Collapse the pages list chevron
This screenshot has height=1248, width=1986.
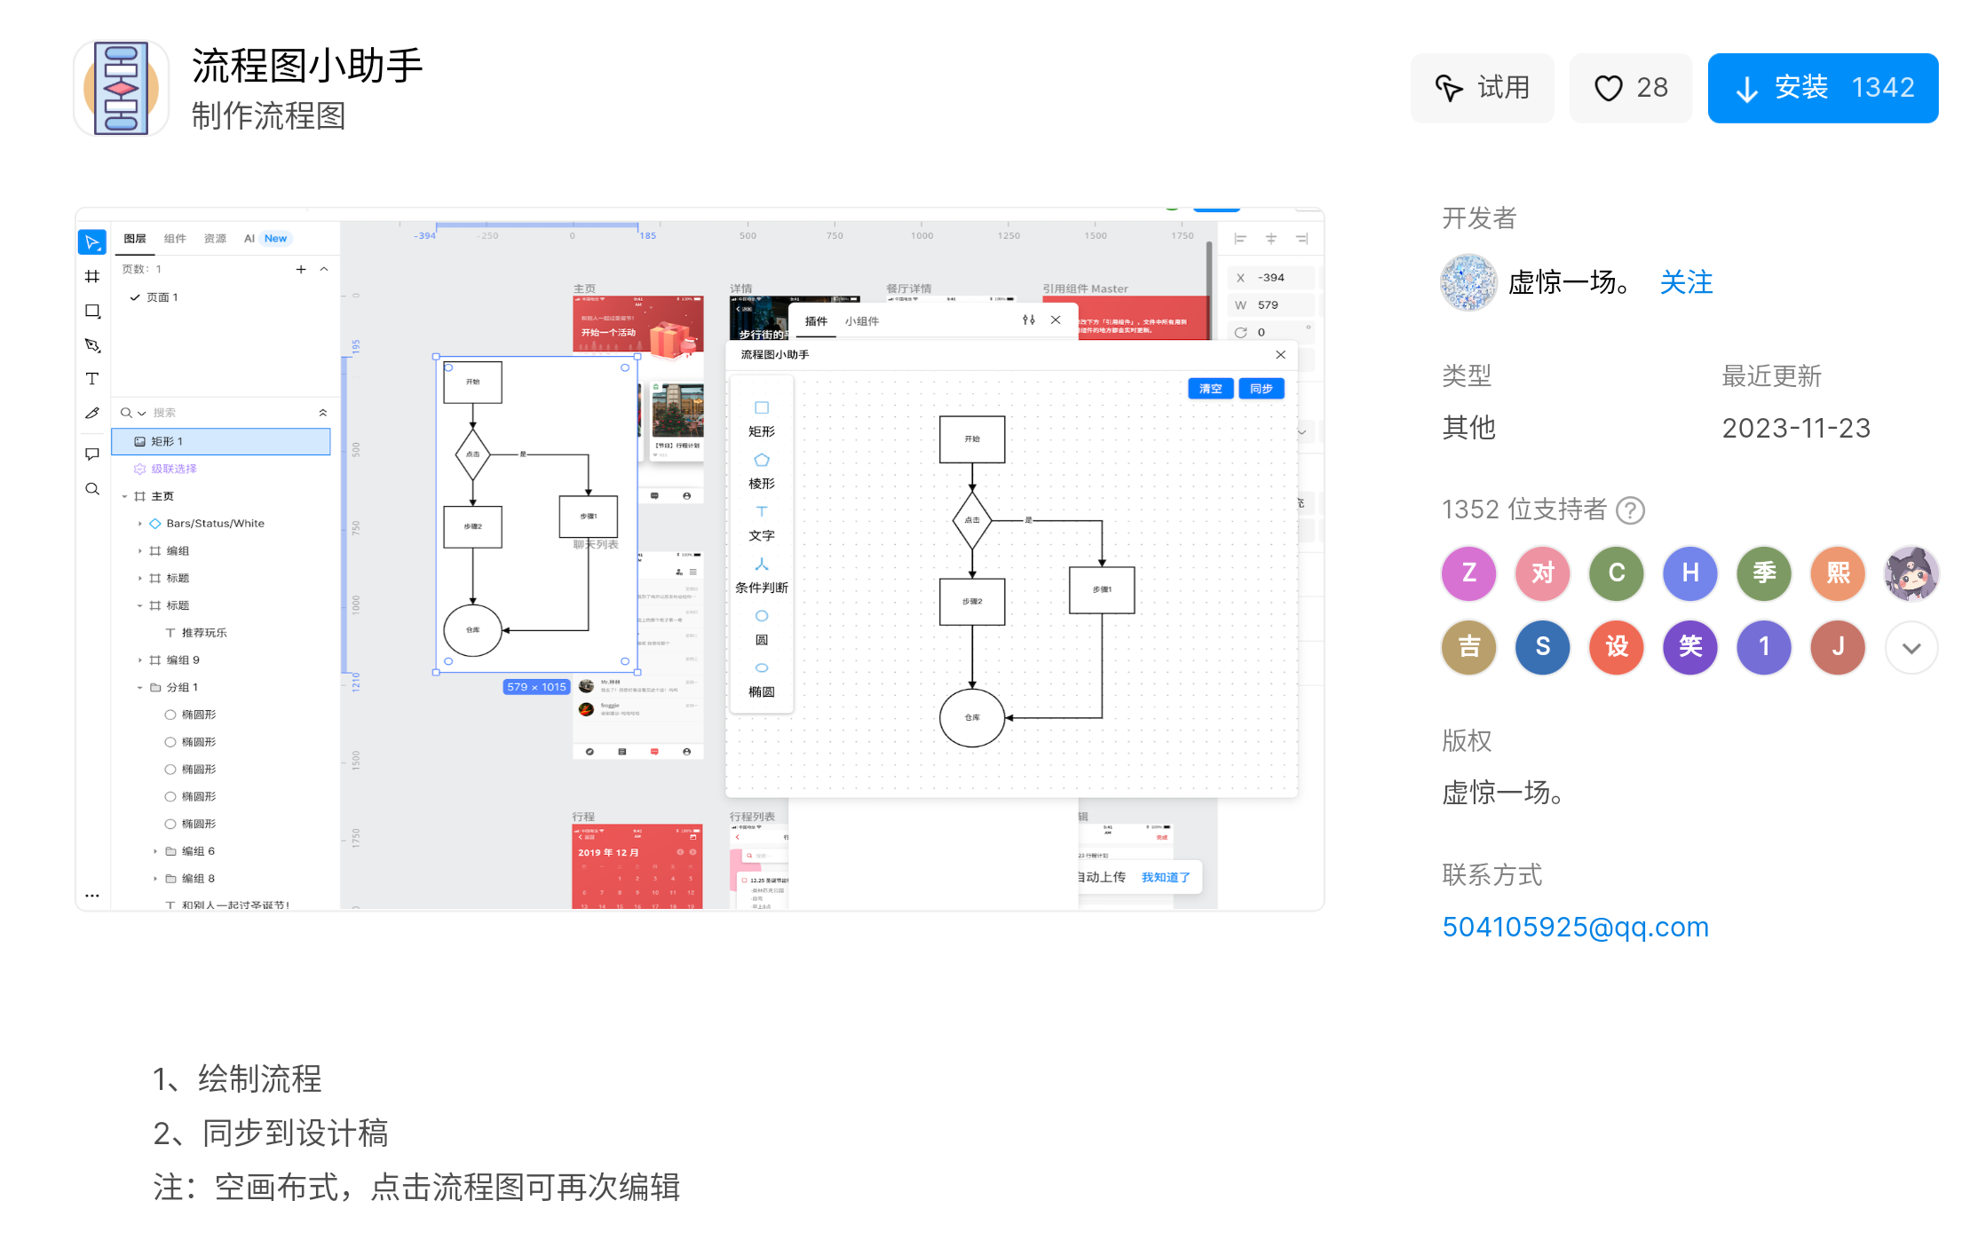[x=324, y=269]
